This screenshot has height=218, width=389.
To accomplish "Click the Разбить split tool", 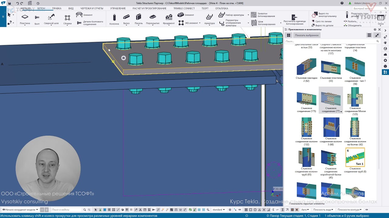I will (x=350, y=21).
